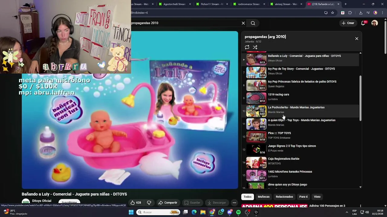Open Windows Start menu
Viewport: 387px width, 217px height.
pos(131,212)
